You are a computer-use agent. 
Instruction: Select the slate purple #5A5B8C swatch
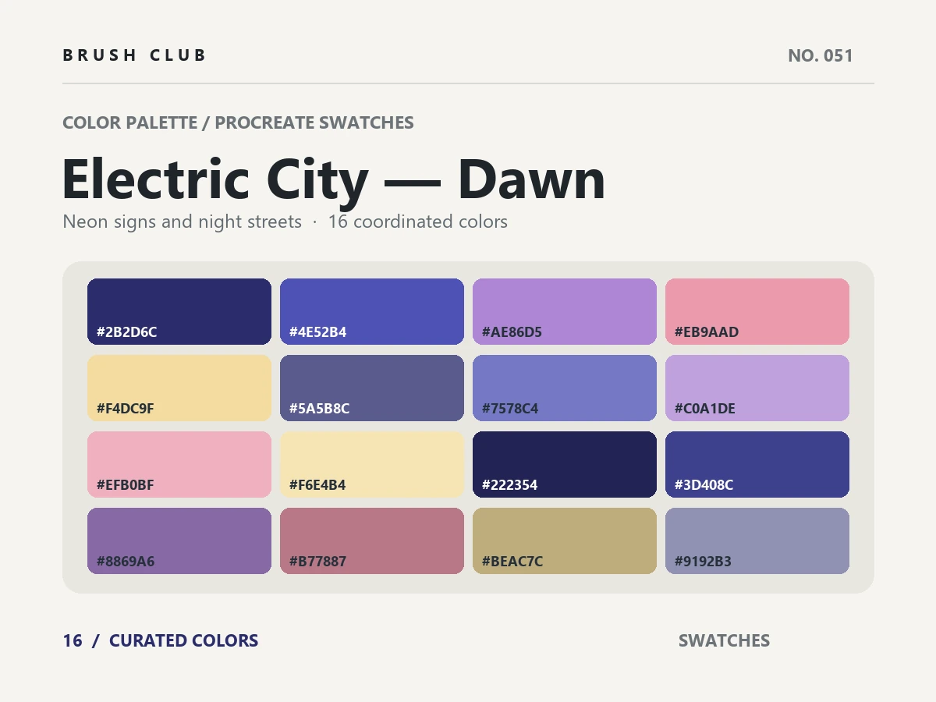tap(372, 388)
